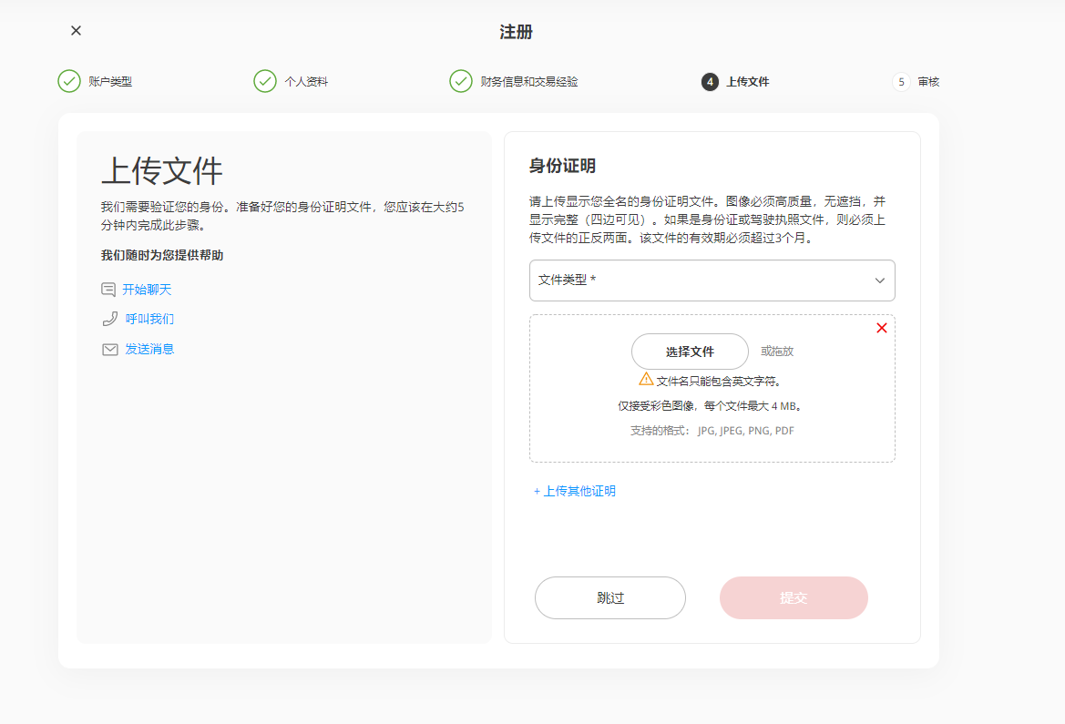This screenshot has height=724, width=1065.
Task: Open the 开始聊天 link
Action: (147, 290)
